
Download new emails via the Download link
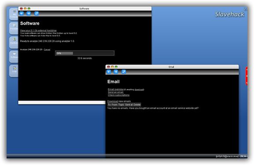pyautogui.click(x=113, y=101)
